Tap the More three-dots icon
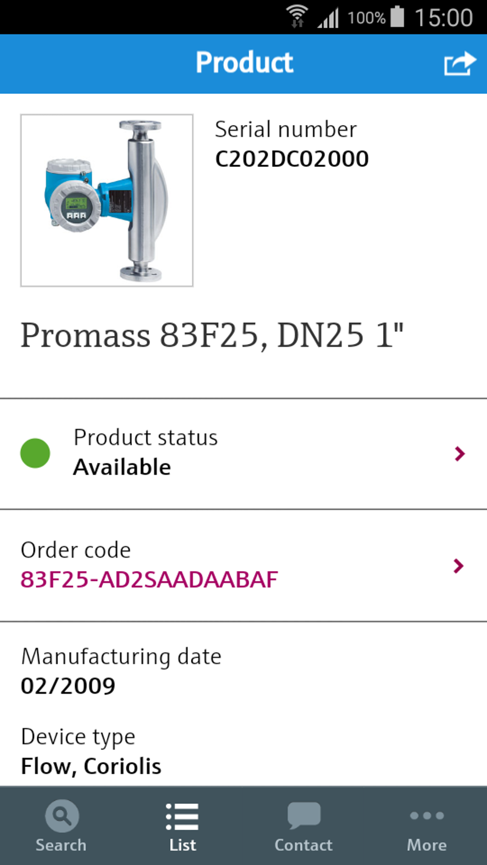Viewport: 487px width, 865px height. click(x=427, y=816)
